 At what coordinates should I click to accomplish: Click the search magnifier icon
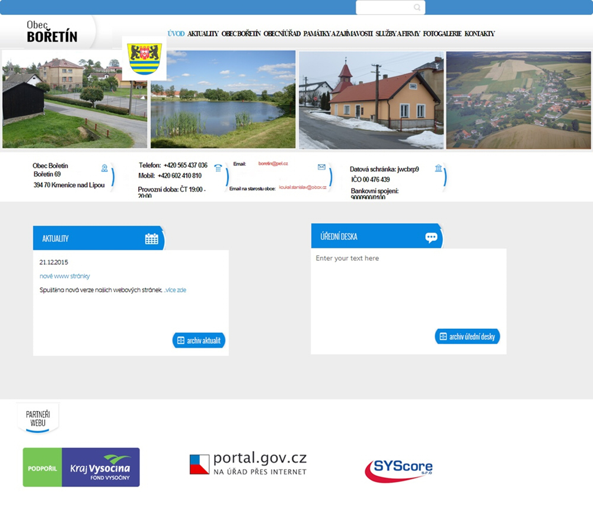417,8
